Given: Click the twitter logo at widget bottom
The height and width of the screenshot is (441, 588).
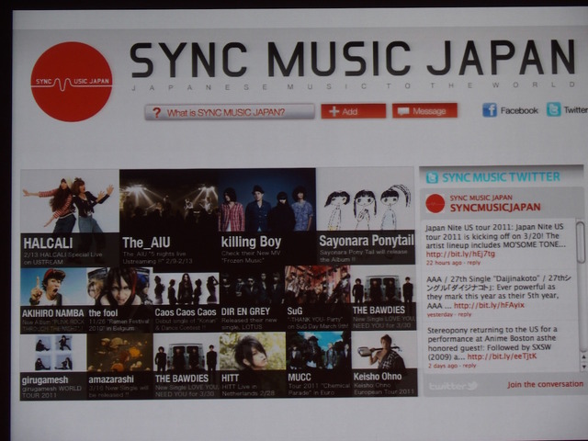Looking at the screenshot, I should 453,385.
